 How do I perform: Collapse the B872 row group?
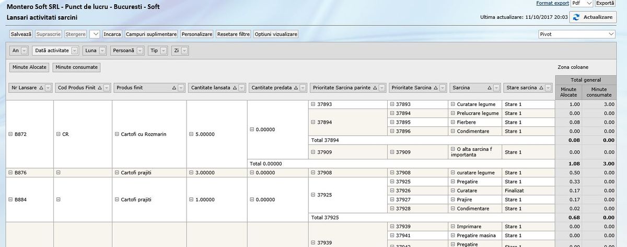(x=10, y=134)
